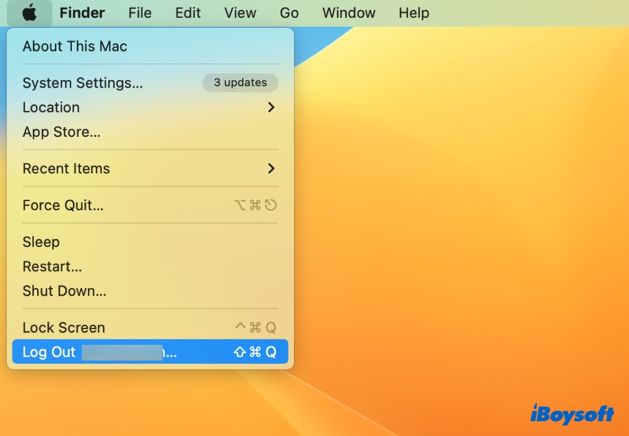629x436 pixels.
Task: Click the View menu
Action: click(x=240, y=13)
